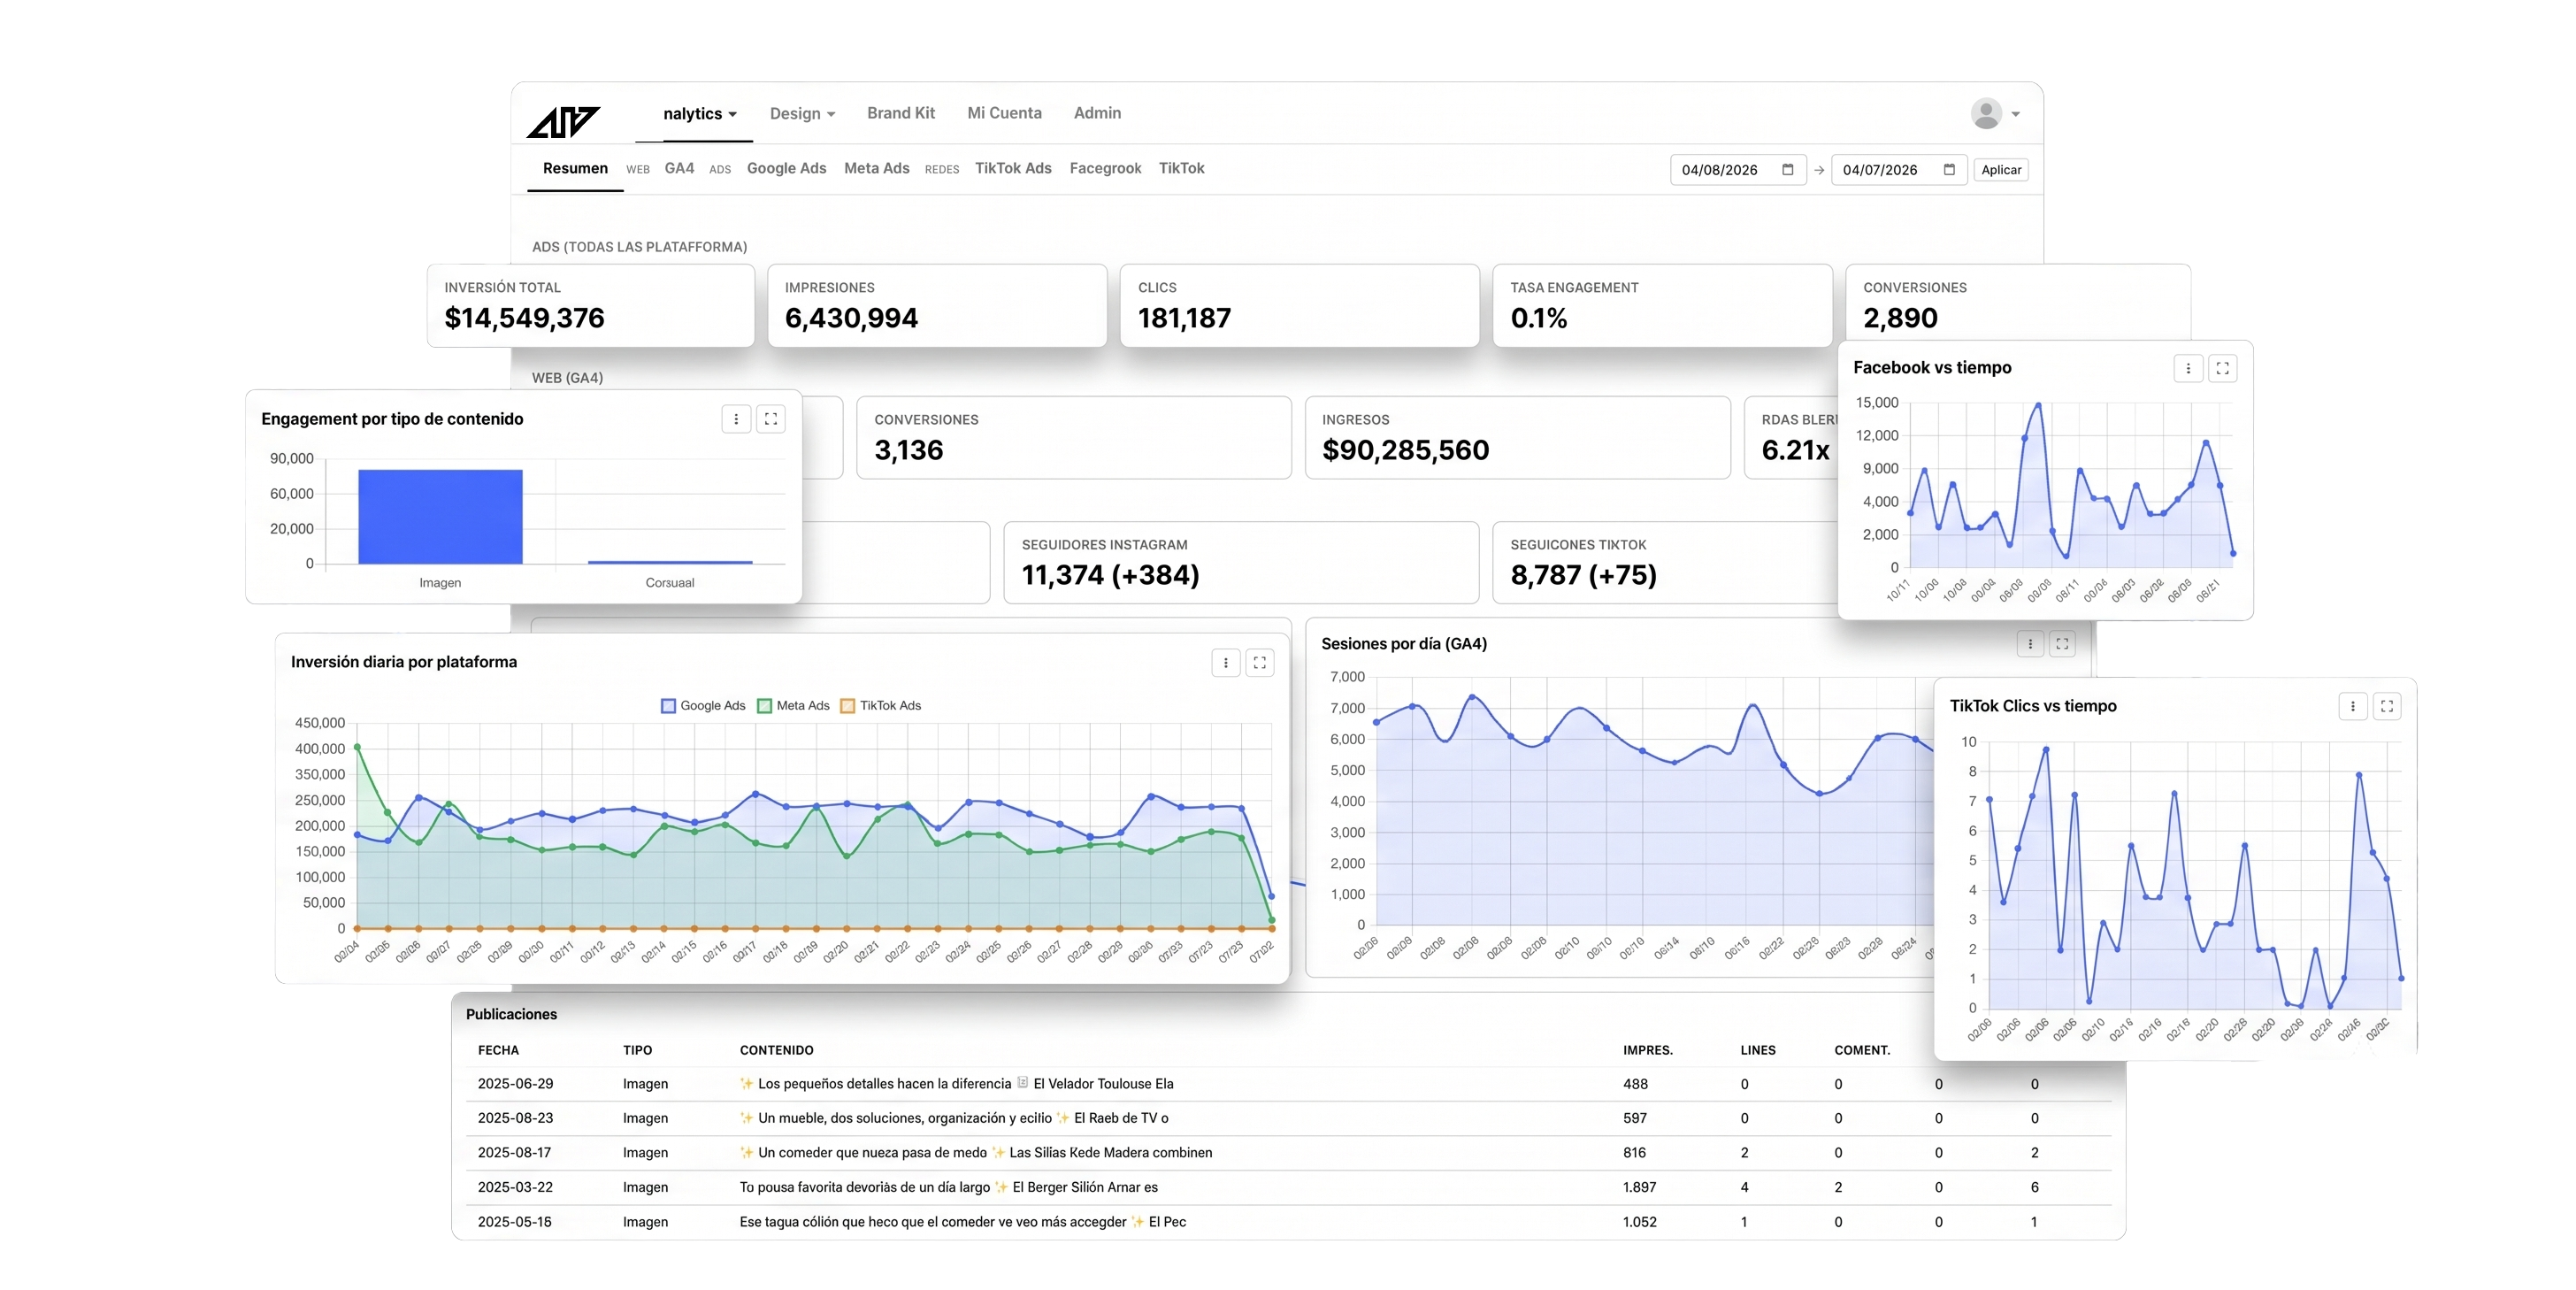The width and height of the screenshot is (2576, 1290).
Task: Open options menu of Sesiones por día chart
Action: pos(2030,644)
